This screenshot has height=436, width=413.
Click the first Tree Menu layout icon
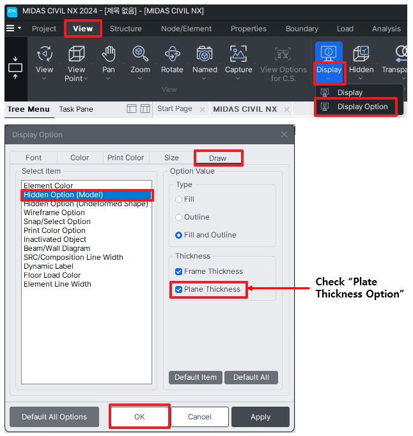[132, 109]
